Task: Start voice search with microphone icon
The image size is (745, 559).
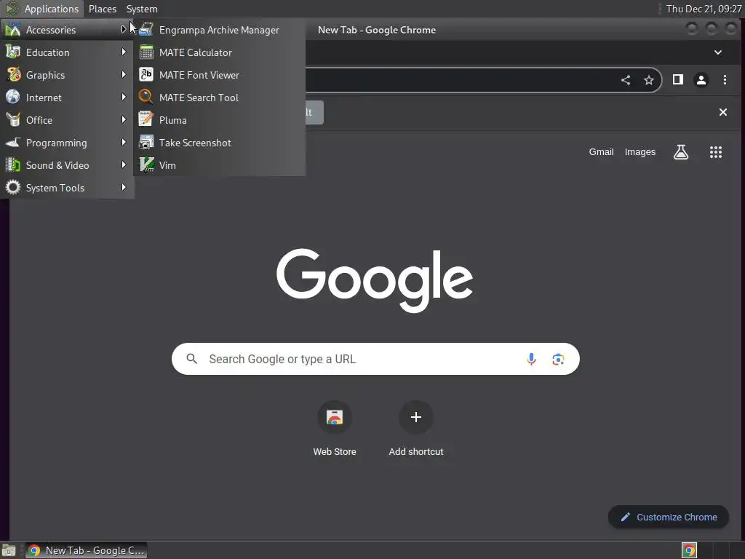Action: point(531,359)
